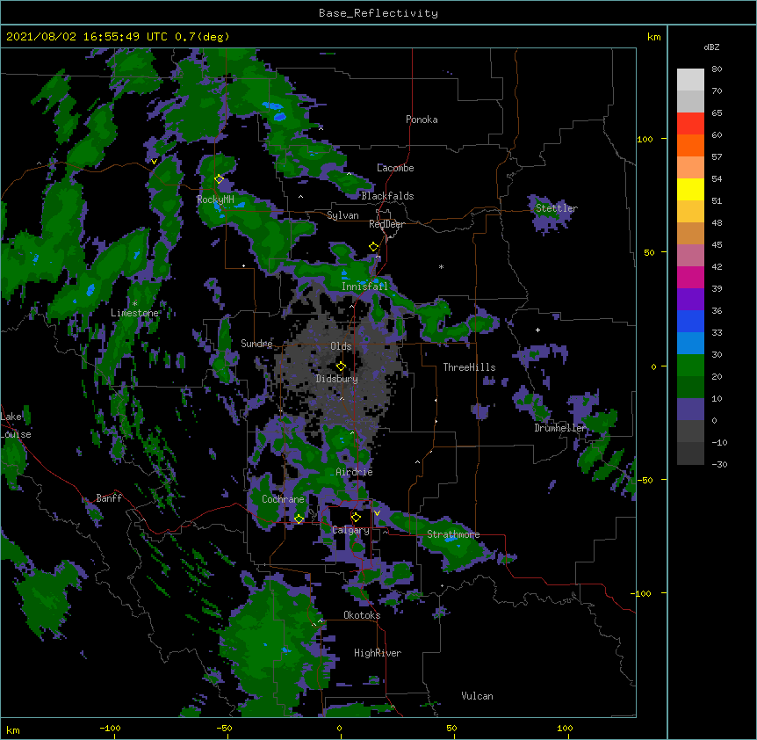Click the Base_Reflectivity title text
757x740 pixels.
coord(378,13)
